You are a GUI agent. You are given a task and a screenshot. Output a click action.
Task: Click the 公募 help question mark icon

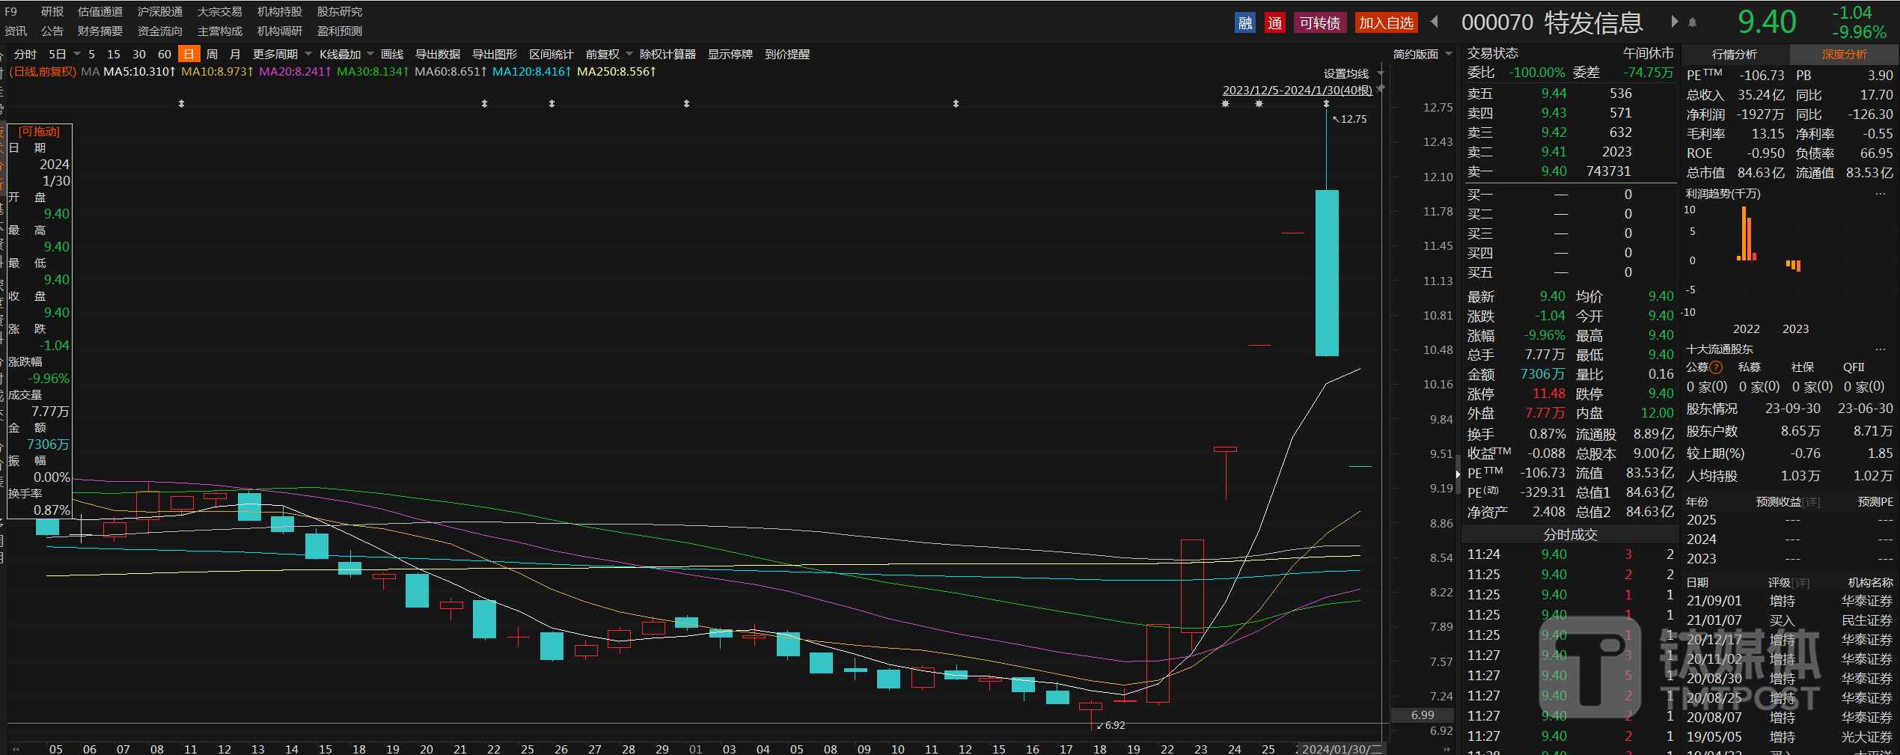tap(1716, 367)
